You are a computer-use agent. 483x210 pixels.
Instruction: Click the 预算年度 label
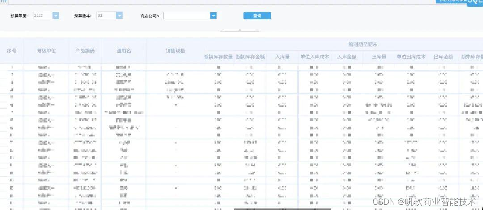coord(19,16)
